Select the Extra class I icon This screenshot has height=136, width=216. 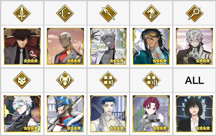[x=108, y=80]
